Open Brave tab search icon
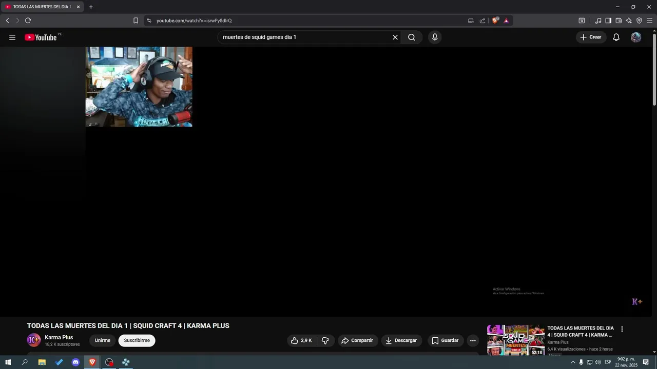The image size is (657, 369). click(x=582, y=20)
